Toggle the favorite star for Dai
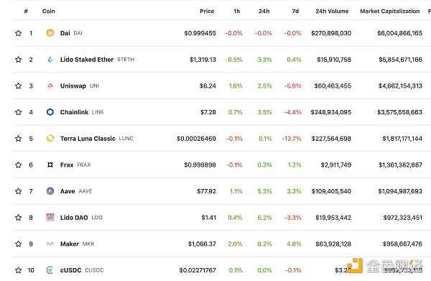 tap(19, 33)
